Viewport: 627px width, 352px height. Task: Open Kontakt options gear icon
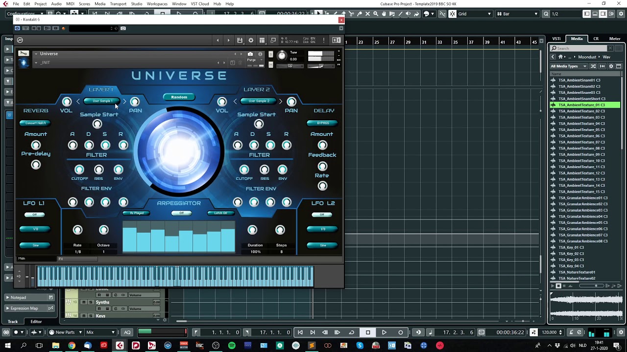tap(251, 40)
